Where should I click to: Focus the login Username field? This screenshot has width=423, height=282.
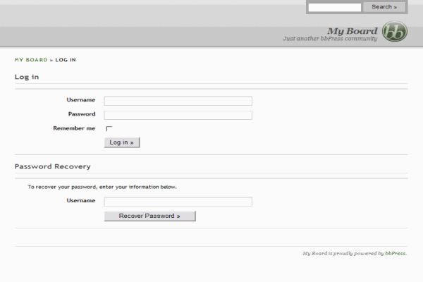(x=178, y=101)
